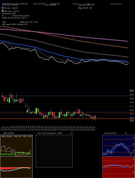Click the MACD values line in the header
This screenshot has width=135, height=178.
click(x=14, y=18)
